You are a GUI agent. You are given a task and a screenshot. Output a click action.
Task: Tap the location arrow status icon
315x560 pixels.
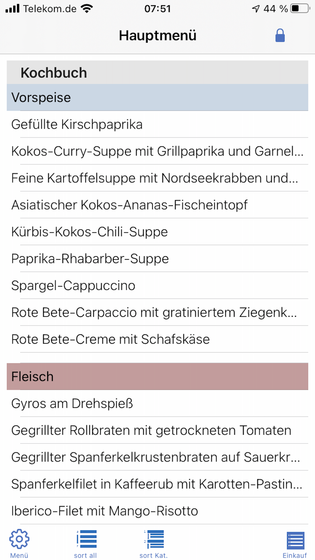256,9
